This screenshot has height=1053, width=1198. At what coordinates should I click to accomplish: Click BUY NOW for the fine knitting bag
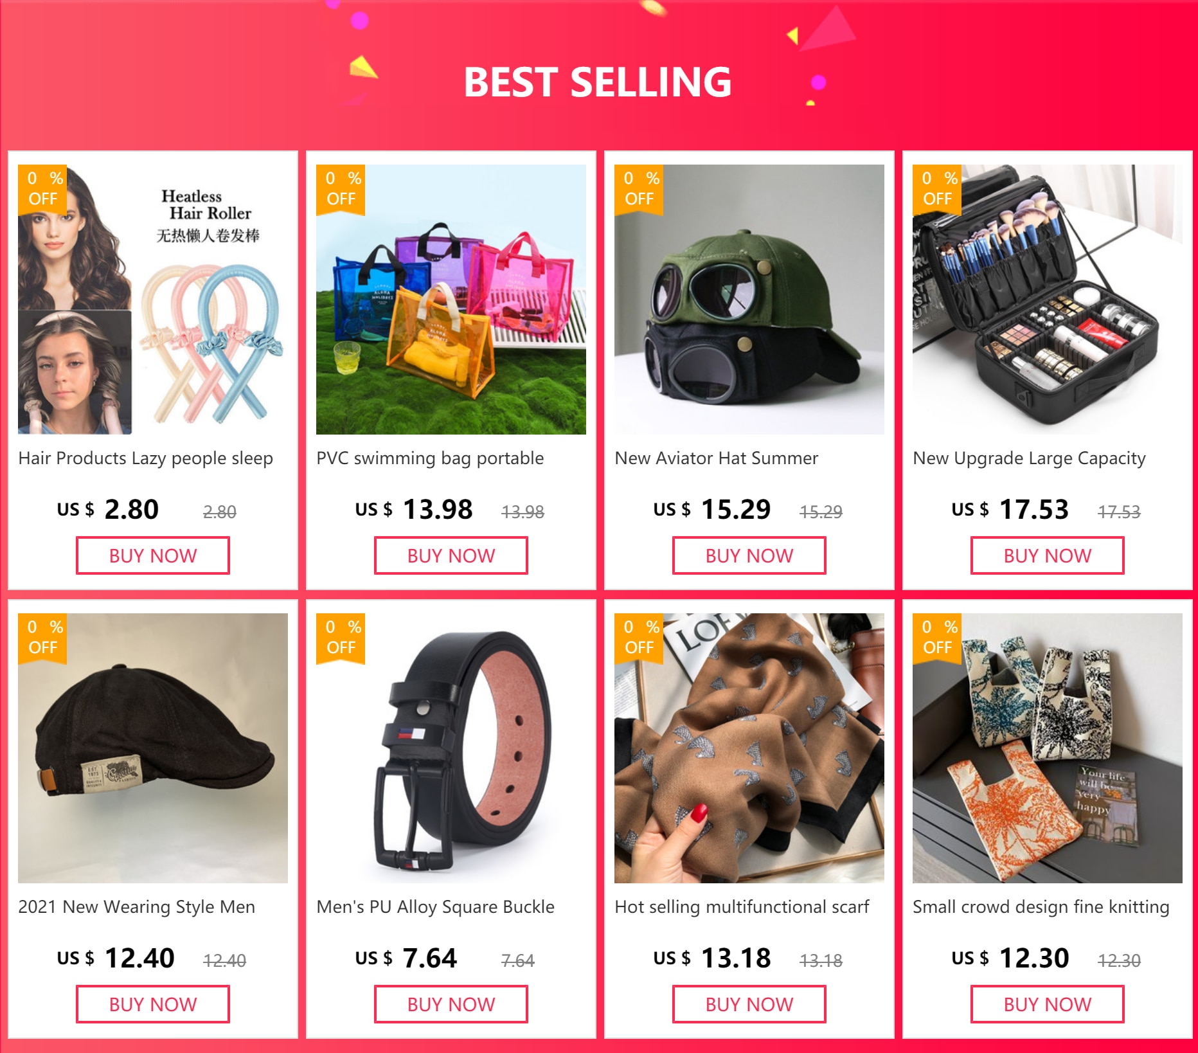coord(1048,1004)
